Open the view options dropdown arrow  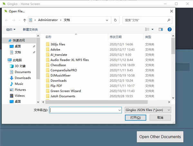[x=152, y=29]
